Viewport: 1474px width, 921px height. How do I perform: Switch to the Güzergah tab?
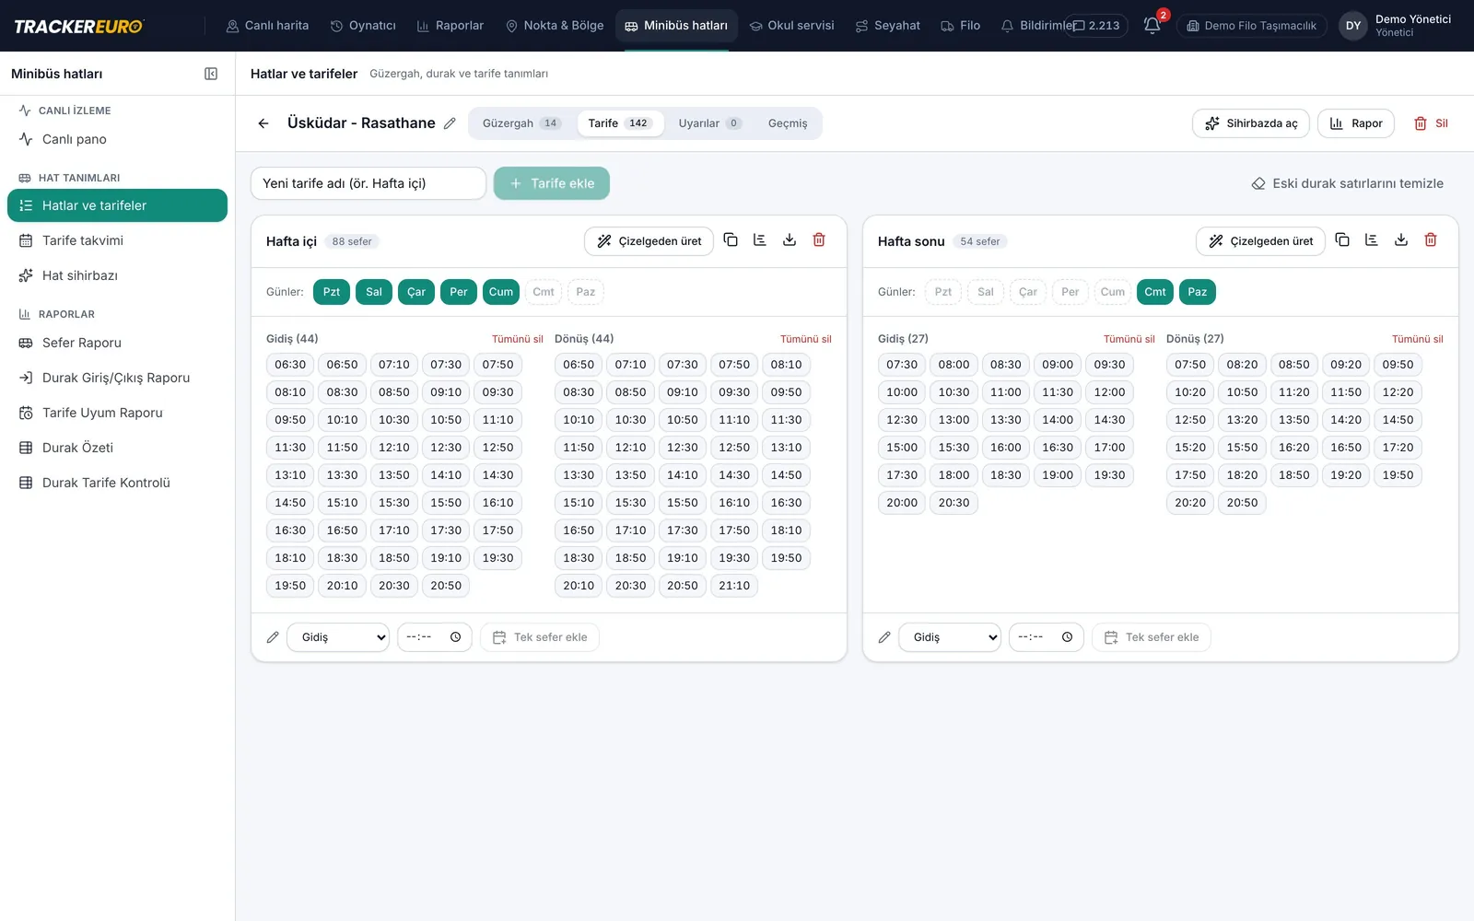pyautogui.click(x=521, y=123)
